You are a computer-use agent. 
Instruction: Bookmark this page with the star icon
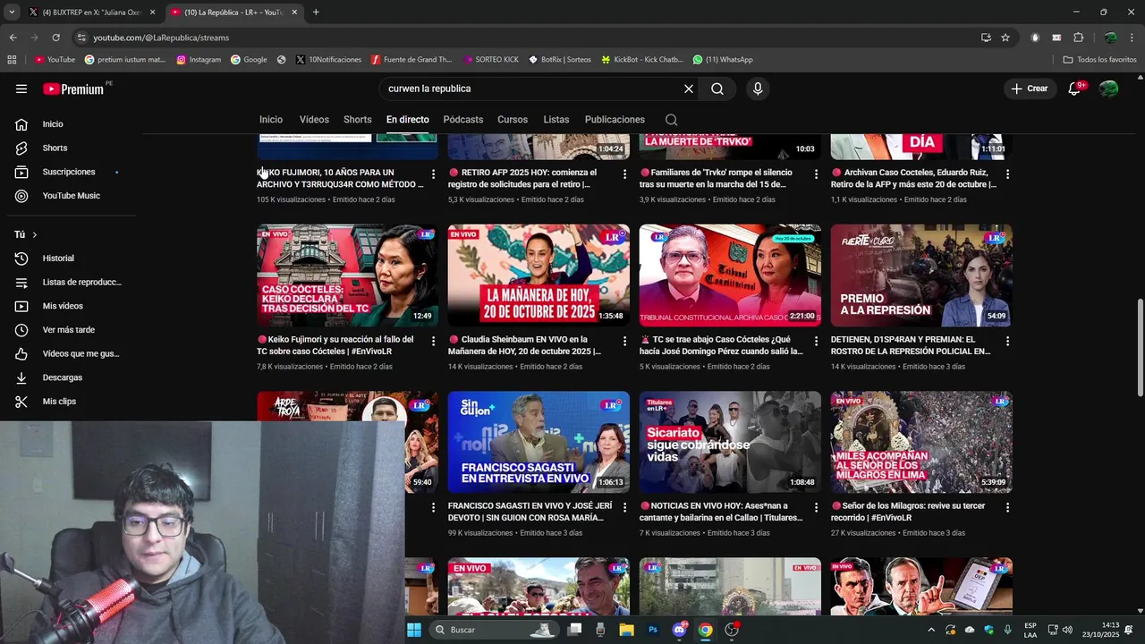[1005, 38]
